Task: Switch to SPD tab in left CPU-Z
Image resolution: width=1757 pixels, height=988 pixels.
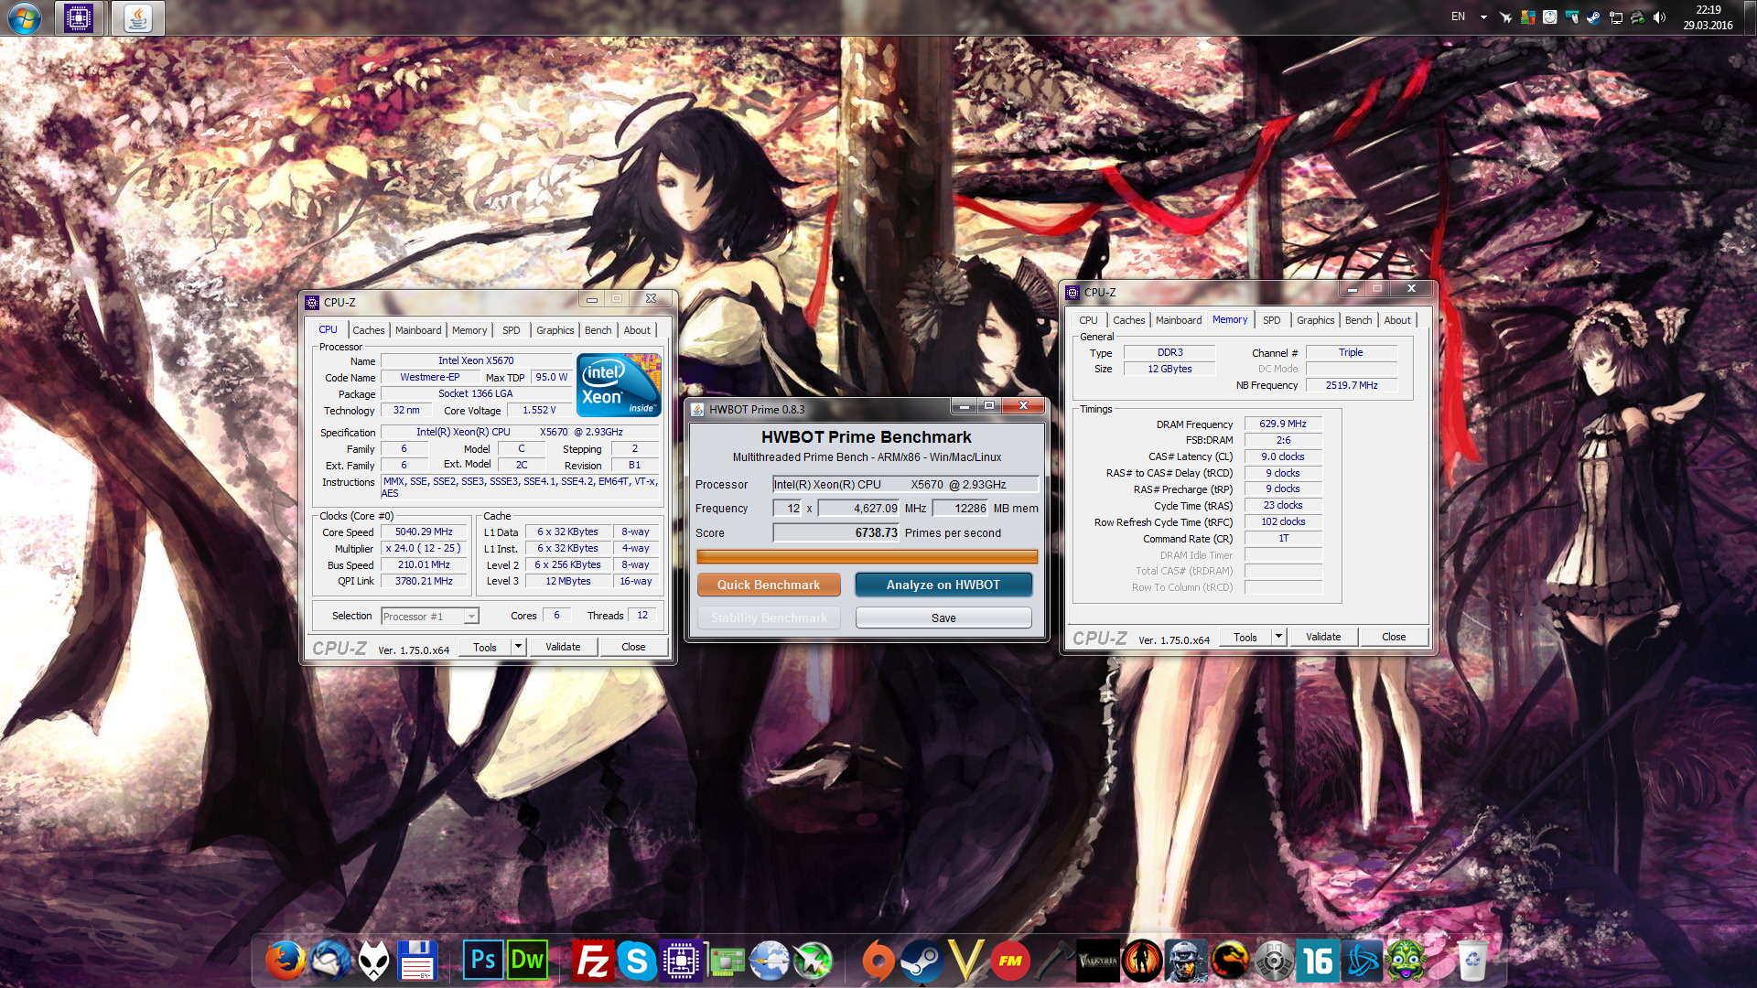Action: [x=512, y=330]
